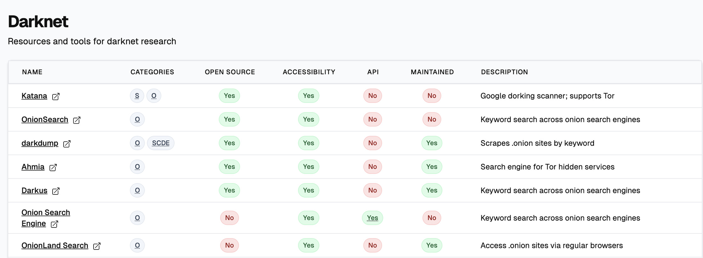Screen dimensions: 703x258
Task: Click the Accessibility column header
Action: click(309, 72)
